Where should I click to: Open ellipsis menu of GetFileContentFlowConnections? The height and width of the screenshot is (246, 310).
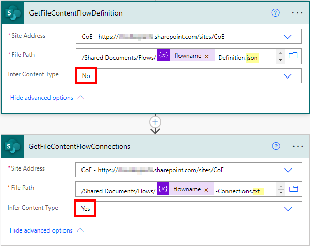pyautogui.click(x=298, y=146)
